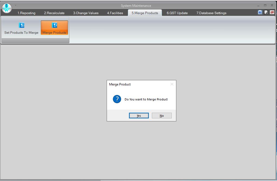Maximize the System Maintenance window
The height and width of the screenshot is (181, 277).
265,5
